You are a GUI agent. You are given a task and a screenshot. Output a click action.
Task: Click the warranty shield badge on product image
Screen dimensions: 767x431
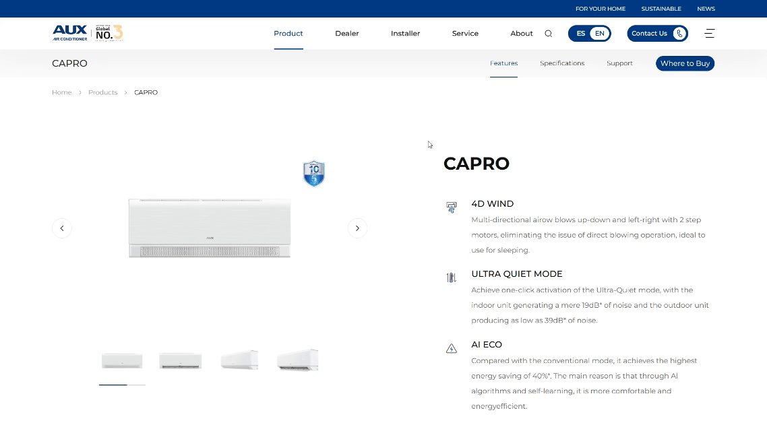click(314, 174)
